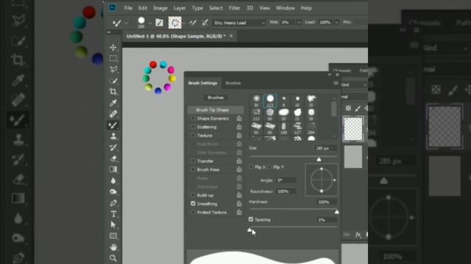Click the Hardness slider handle
Viewport: 471px width, 264px height.
pos(337,212)
